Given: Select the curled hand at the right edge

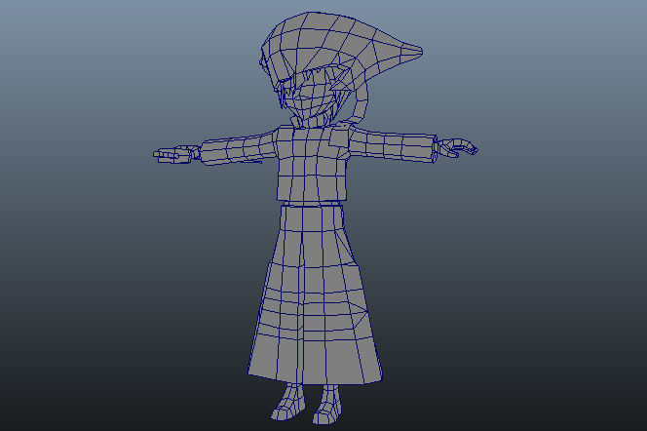Looking at the screenshot, I should click(x=458, y=148).
